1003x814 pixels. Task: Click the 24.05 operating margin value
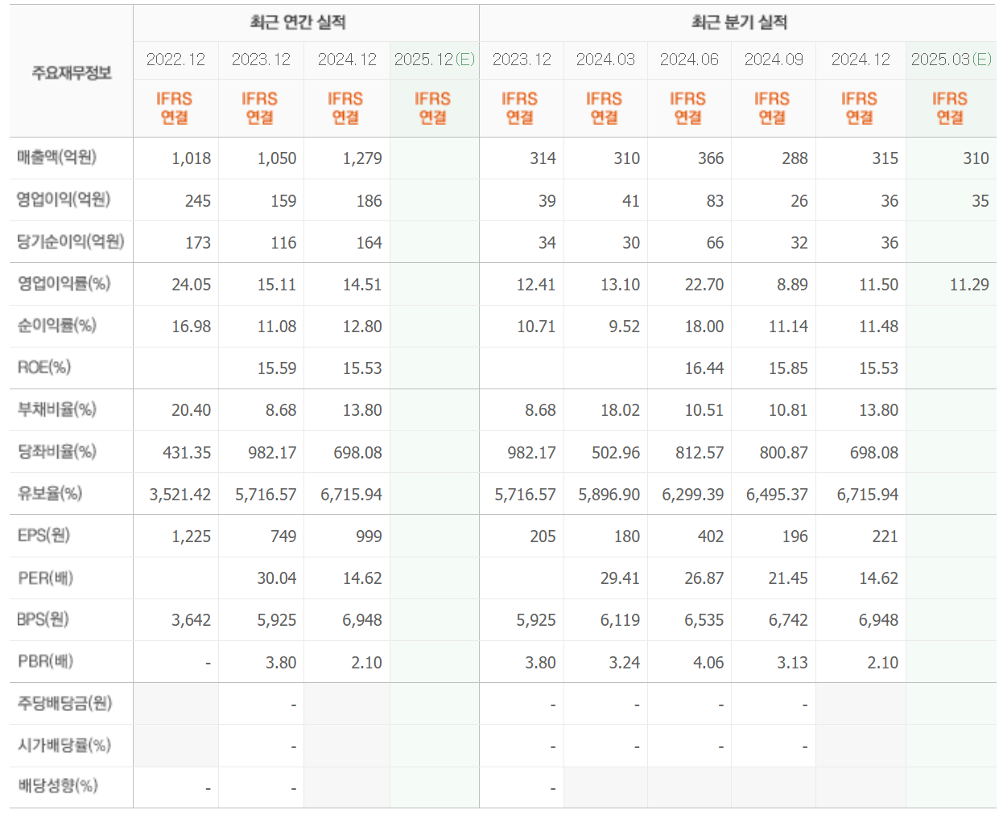(192, 285)
